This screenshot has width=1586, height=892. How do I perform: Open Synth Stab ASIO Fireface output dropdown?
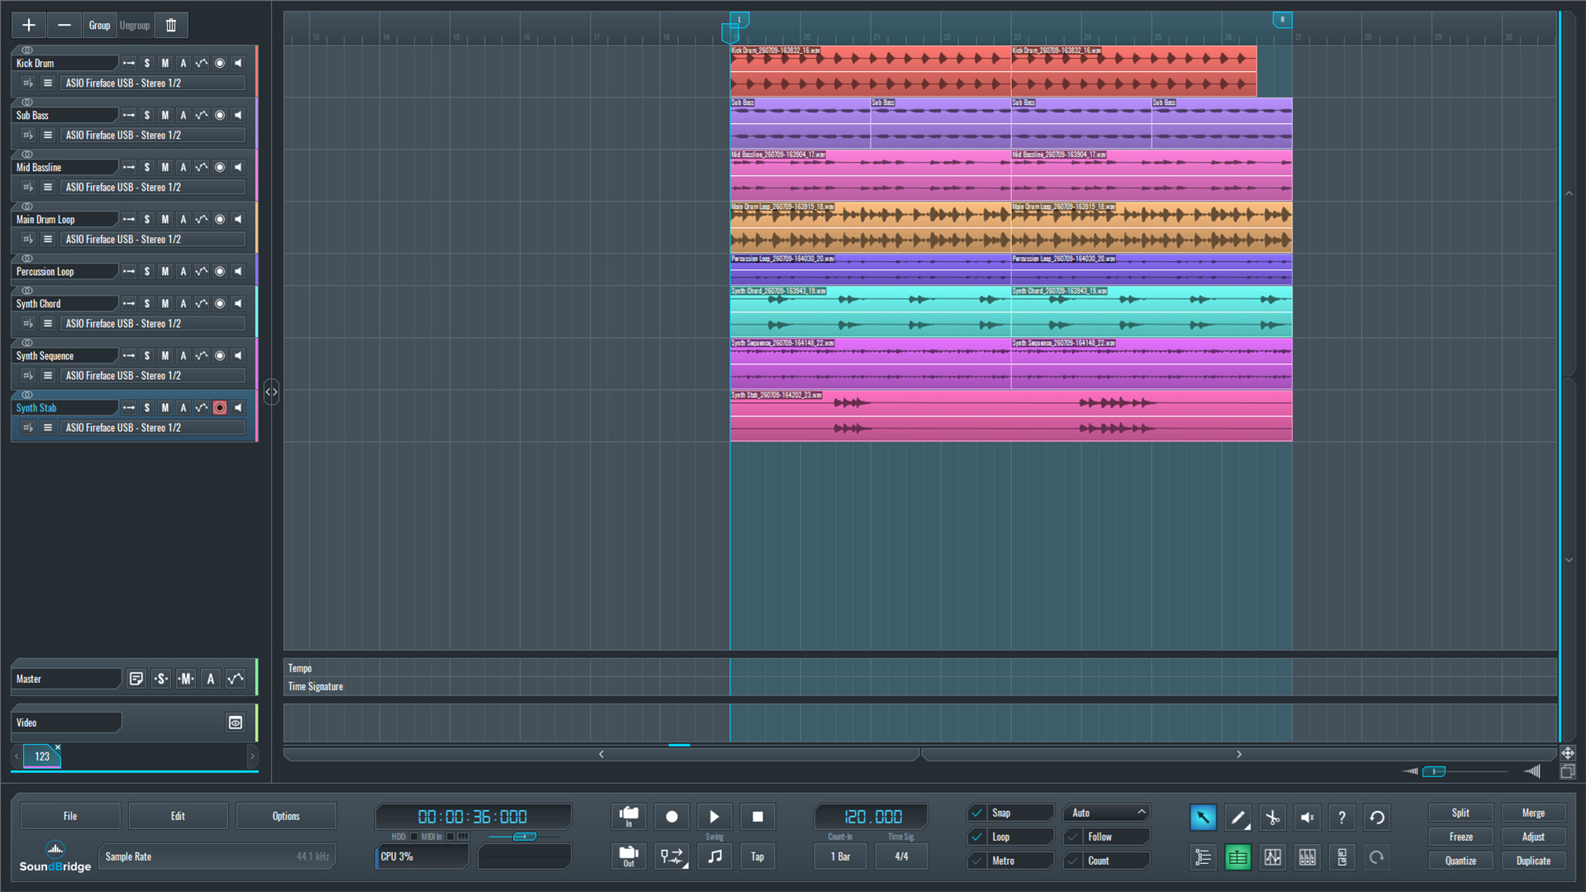[x=153, y=428]
